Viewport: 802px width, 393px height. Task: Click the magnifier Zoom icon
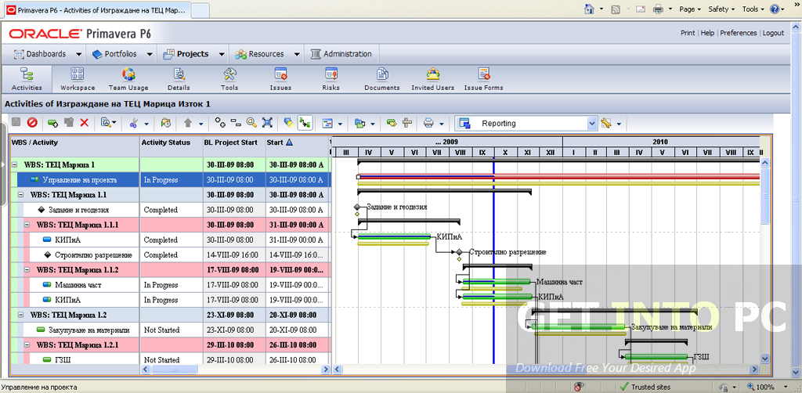pos(251,123)
